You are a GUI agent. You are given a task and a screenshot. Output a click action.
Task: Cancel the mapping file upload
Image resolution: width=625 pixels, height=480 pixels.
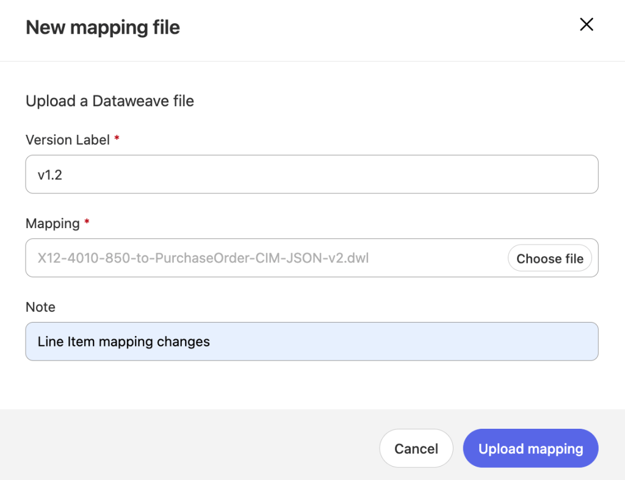[416, 449]
